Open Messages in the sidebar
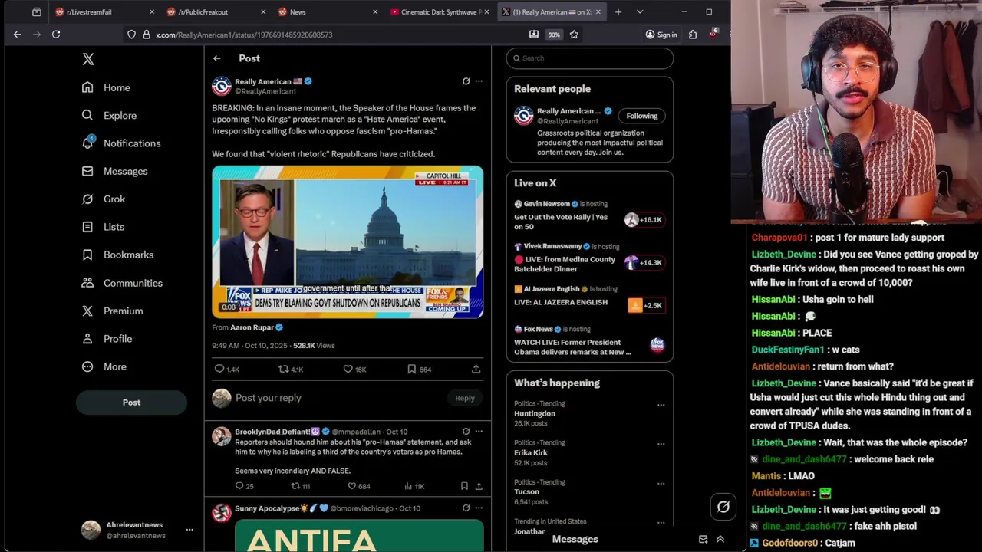The height and width of the screenshot is (552, 982). pos(115,171)
